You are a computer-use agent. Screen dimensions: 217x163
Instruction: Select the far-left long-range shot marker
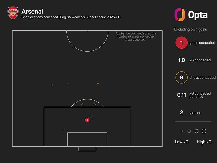pos(53,85)
